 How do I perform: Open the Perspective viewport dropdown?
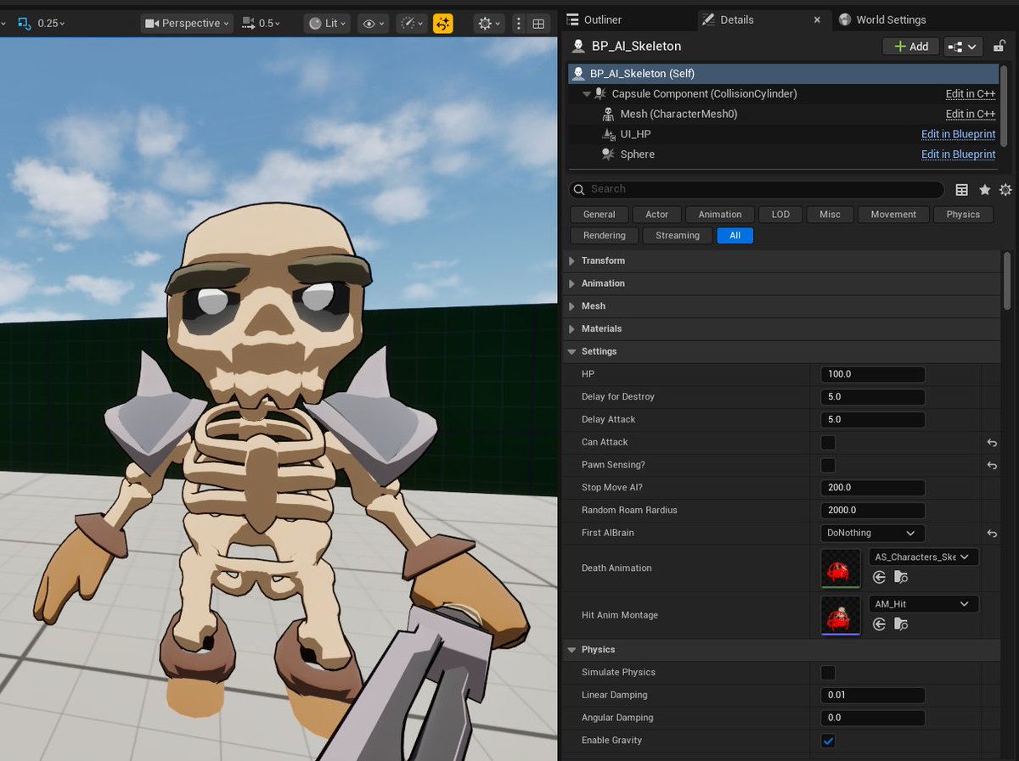click(x=186, y=23)
